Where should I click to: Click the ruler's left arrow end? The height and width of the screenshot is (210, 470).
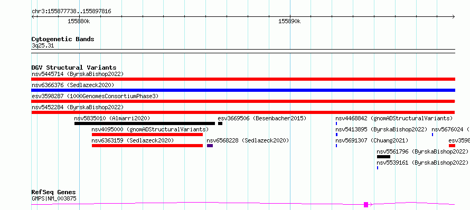point(33,16)
